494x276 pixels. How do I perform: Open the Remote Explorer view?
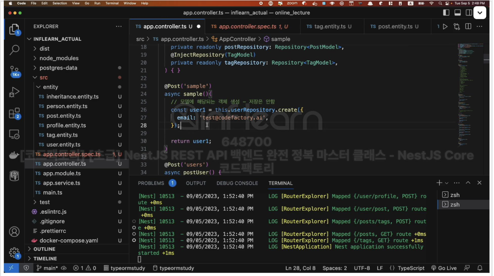pos(14,134)
